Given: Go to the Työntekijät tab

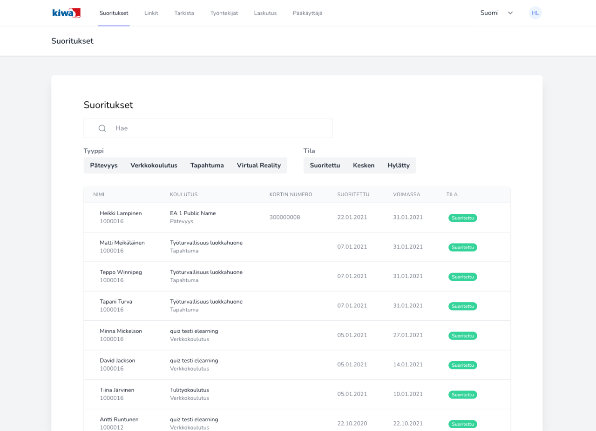Looking at the screenshot, I should click(224, 13).
